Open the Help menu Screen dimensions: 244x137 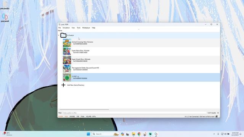point(93,28)
